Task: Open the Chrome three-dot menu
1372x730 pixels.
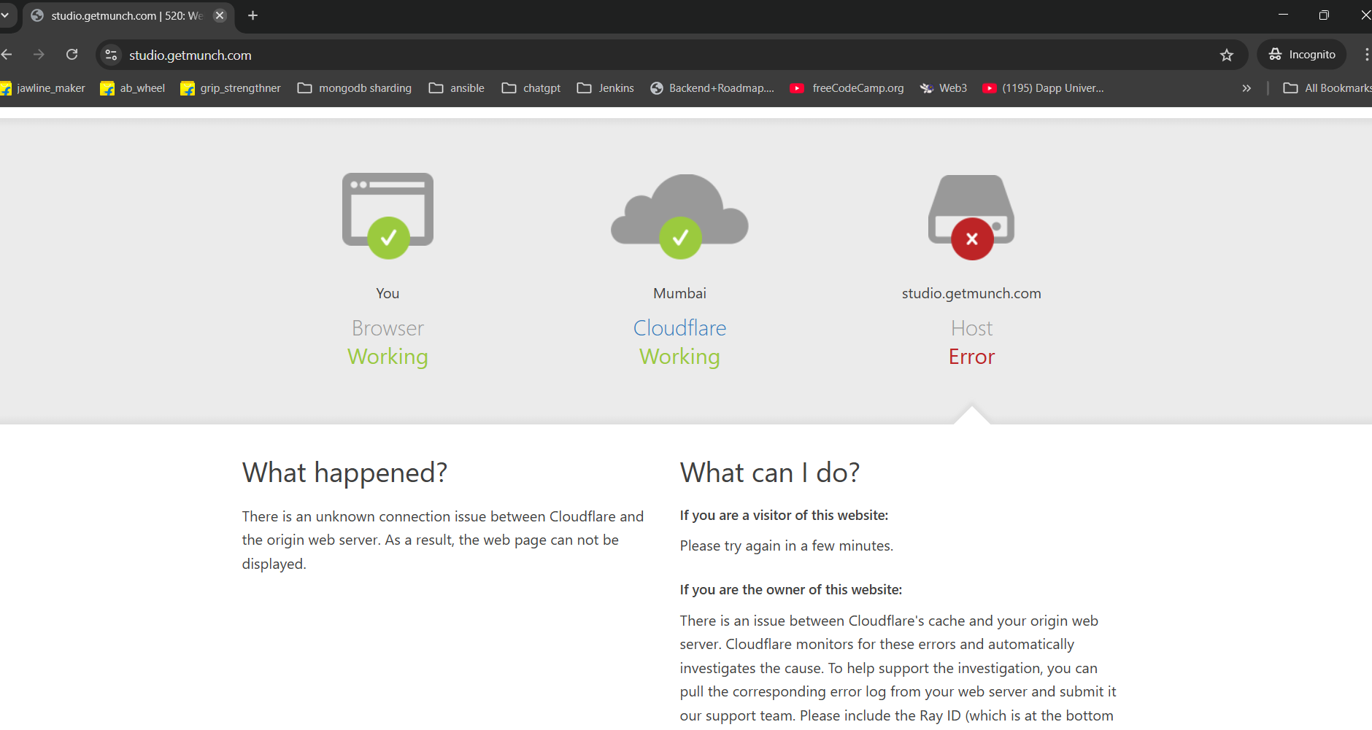Action: [1366, 55]
